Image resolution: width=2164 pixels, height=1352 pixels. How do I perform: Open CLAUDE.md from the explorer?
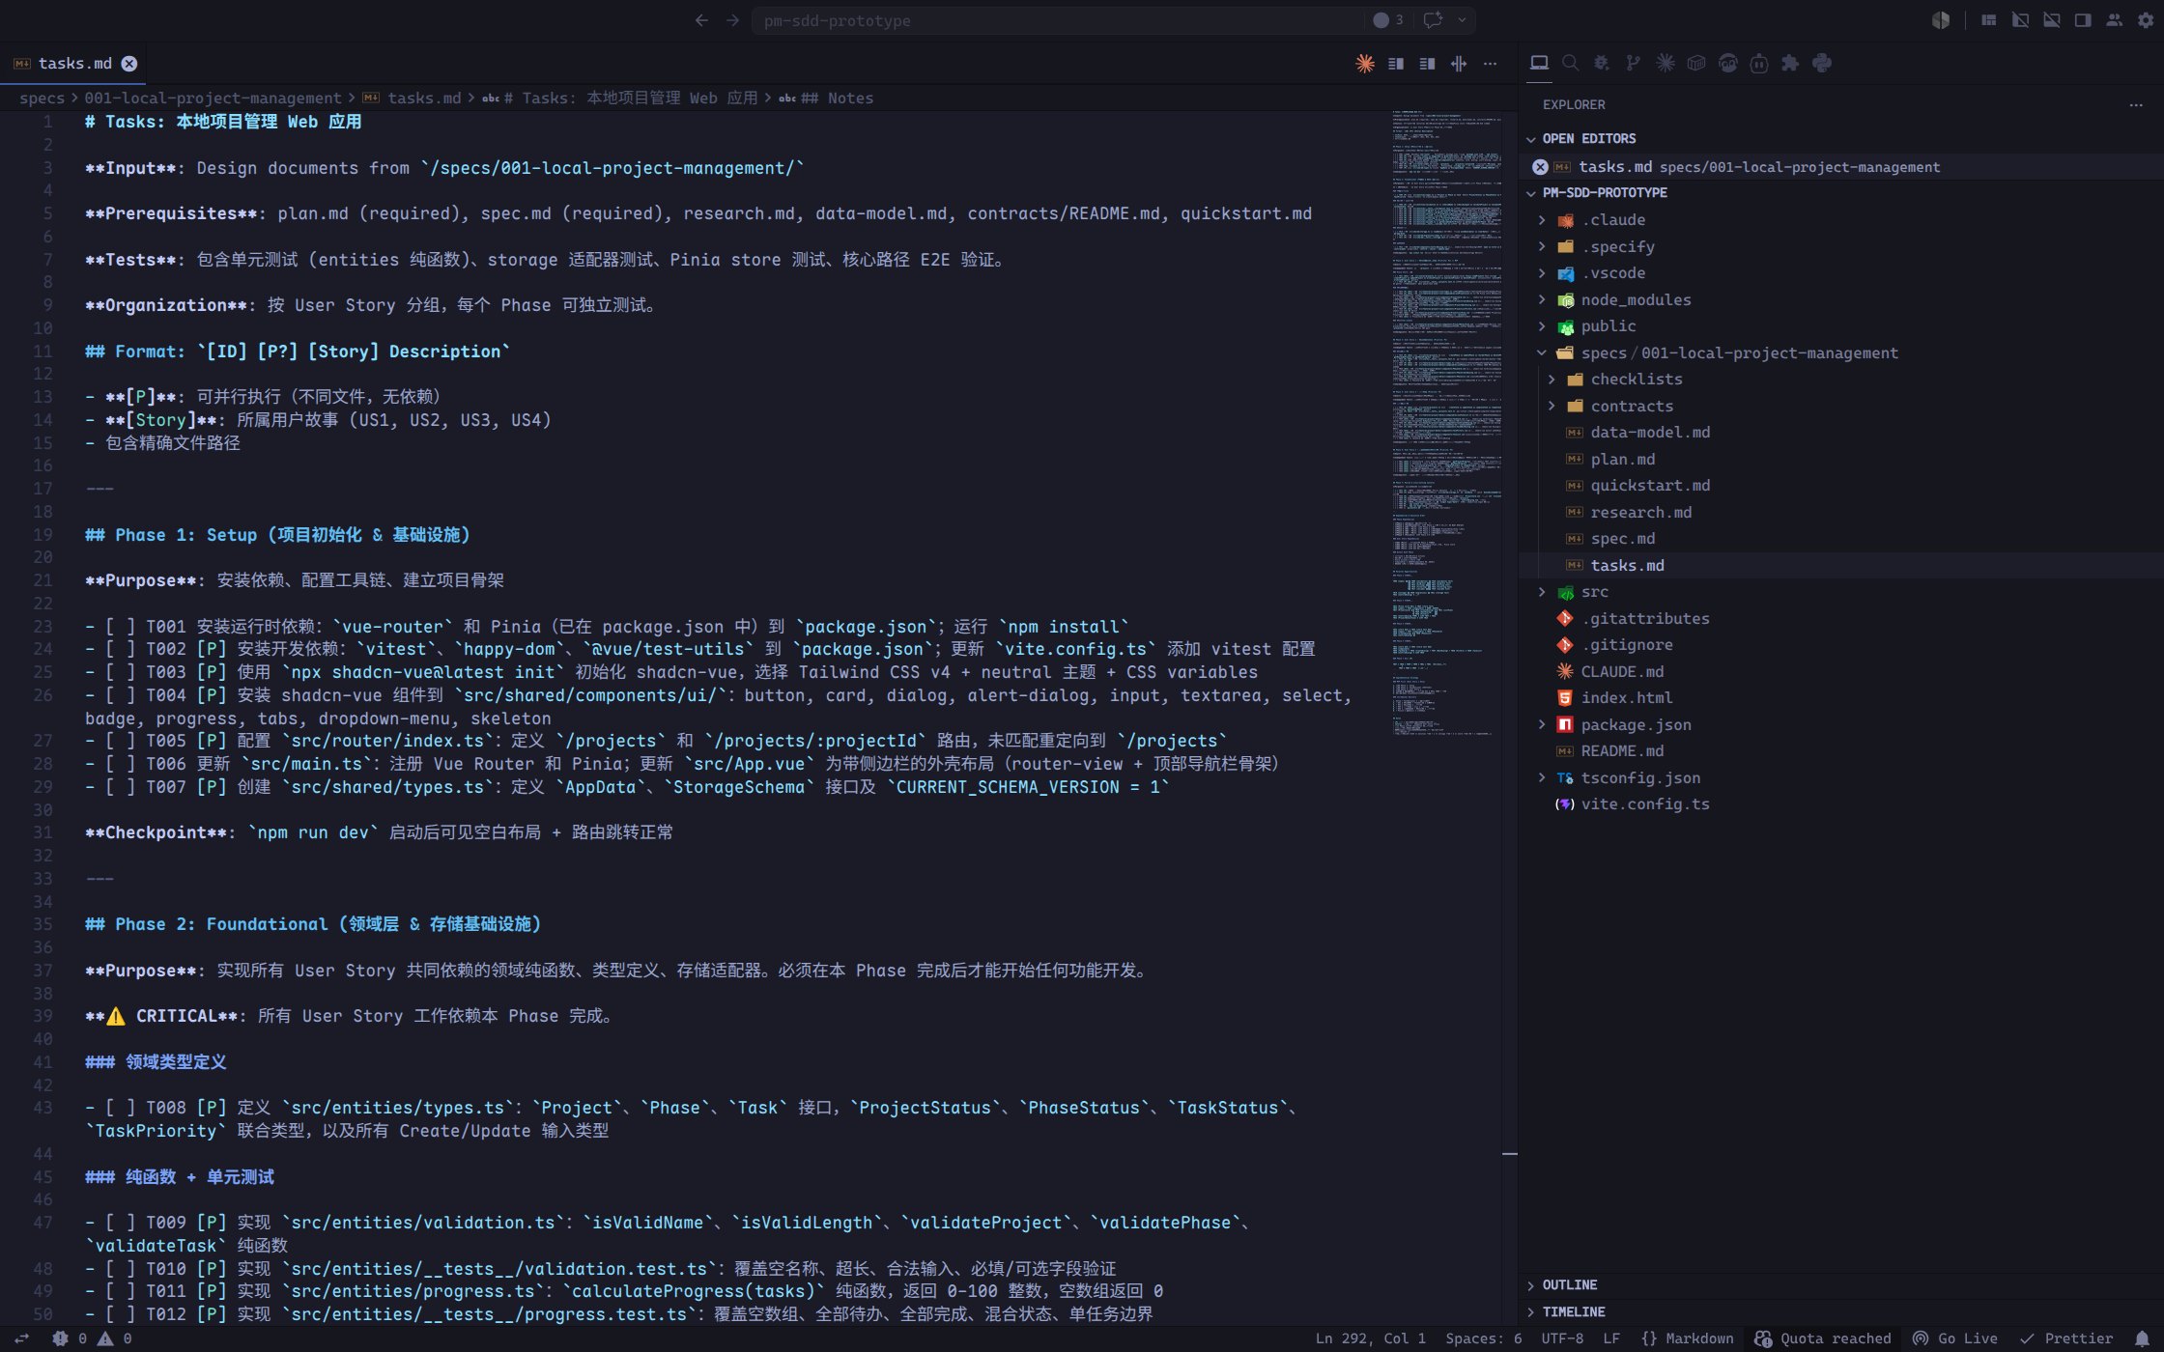(x=1622, y=672)
